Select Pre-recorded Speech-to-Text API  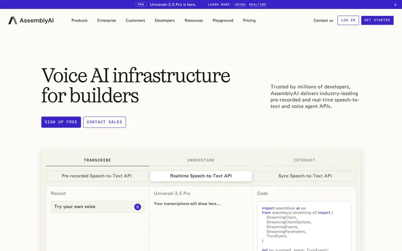click(97, 176)
